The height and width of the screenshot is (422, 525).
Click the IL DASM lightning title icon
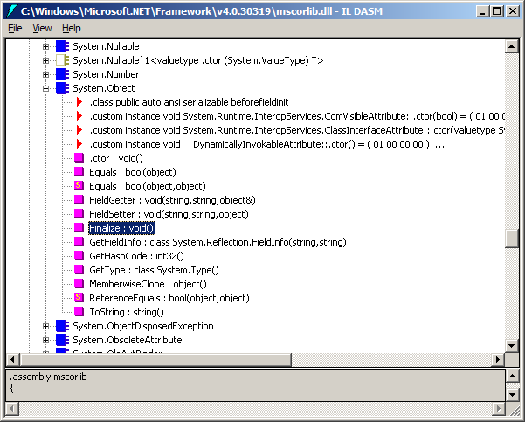tap(11, 11)
